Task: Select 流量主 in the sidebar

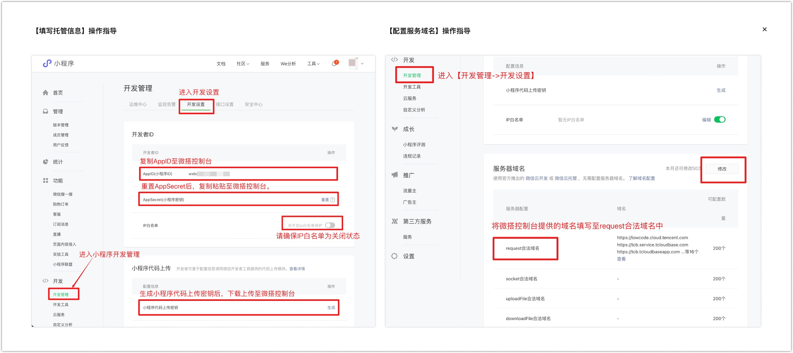Action: (x=410, y=191)
